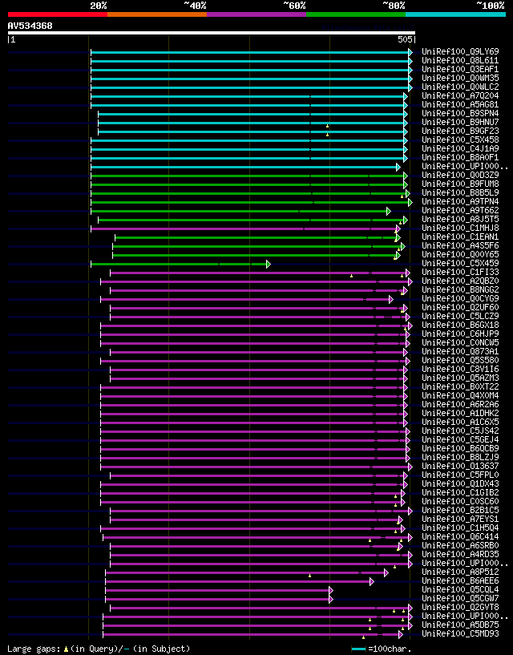
Task: Open hit UniRef100_B0XT22
Action: click(460, 386)
